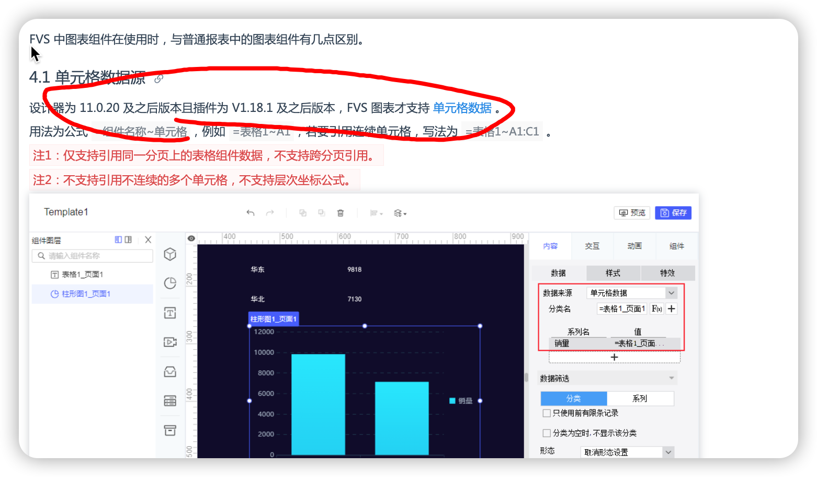Toggle the eye icon at the ruler corner
This screenshot has width=817, height=477.
pyautogui.click(x=191, y=238)
